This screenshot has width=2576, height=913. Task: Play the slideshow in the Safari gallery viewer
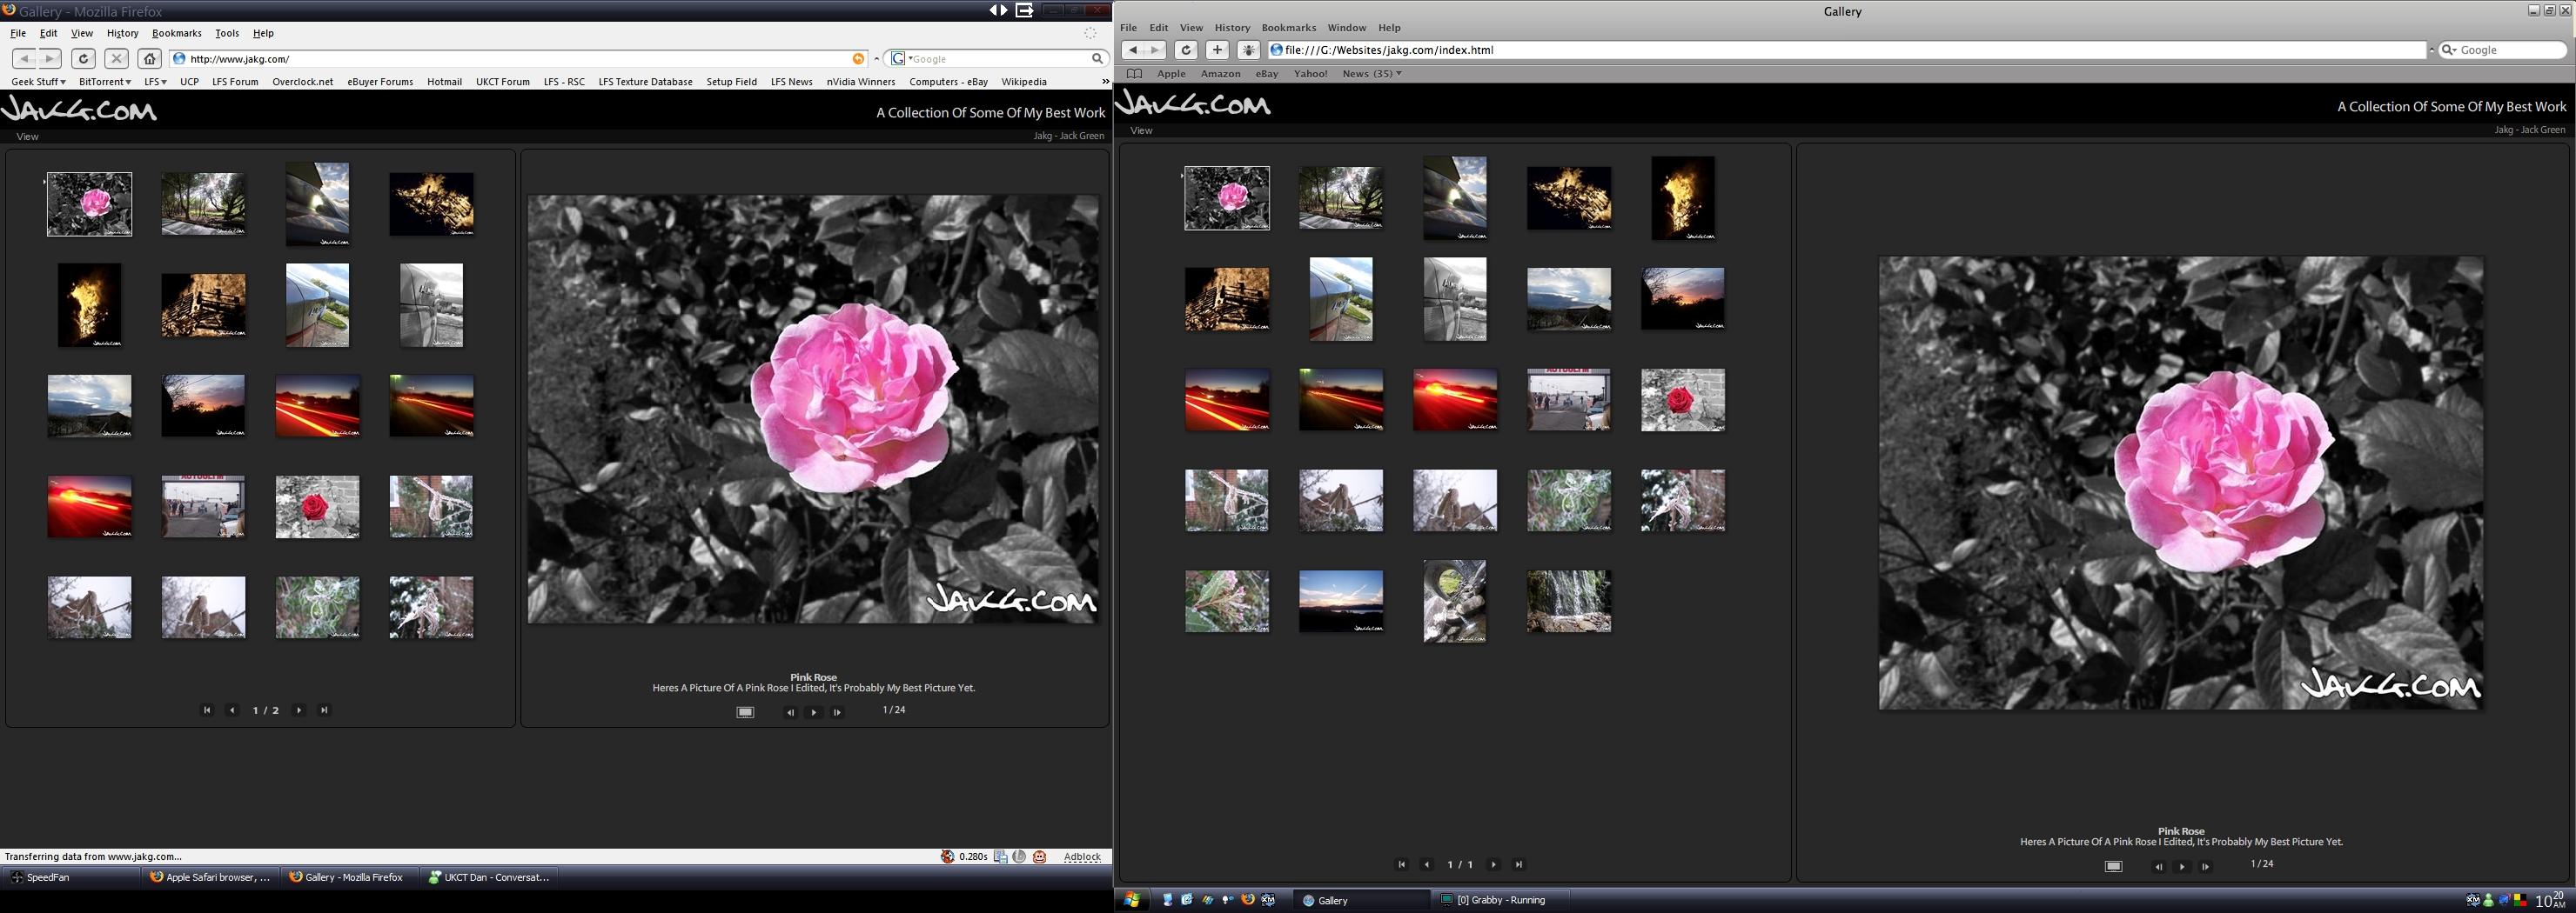[x=2182, y=866]
